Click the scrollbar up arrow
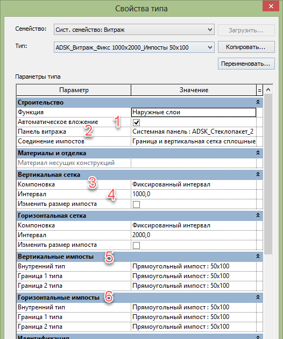Screen dimensions: 283x339 pos(268,89)
